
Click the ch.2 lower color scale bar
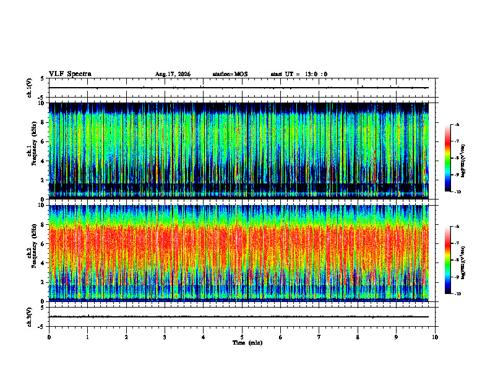click(447, 260)
